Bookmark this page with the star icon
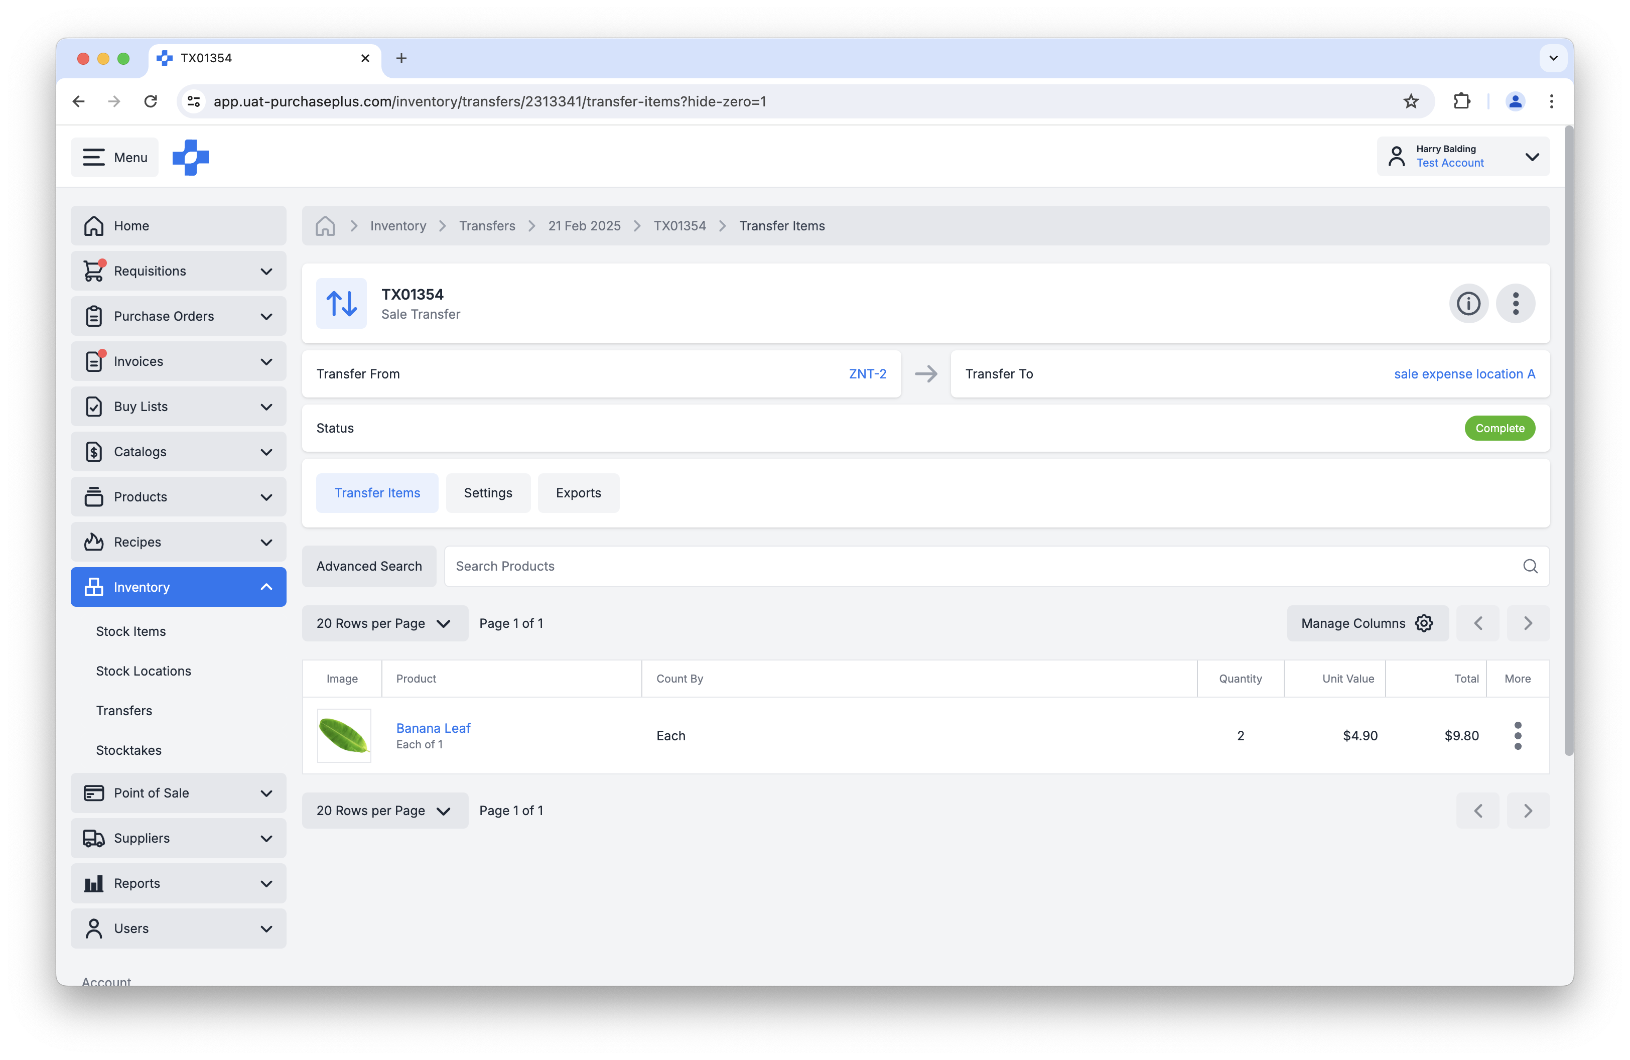1630x1060 pixels. [1411, 101]
